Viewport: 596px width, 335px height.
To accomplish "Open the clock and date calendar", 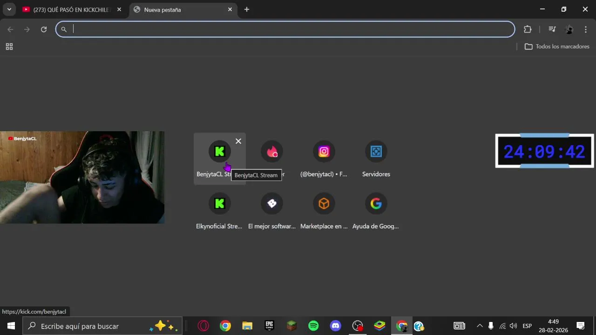I will (554, 326).
